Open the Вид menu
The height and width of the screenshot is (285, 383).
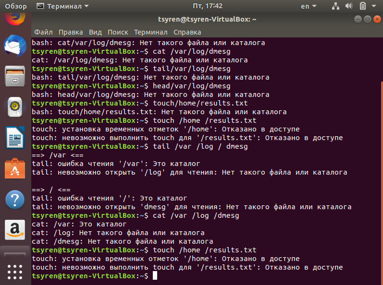point(95,32)
